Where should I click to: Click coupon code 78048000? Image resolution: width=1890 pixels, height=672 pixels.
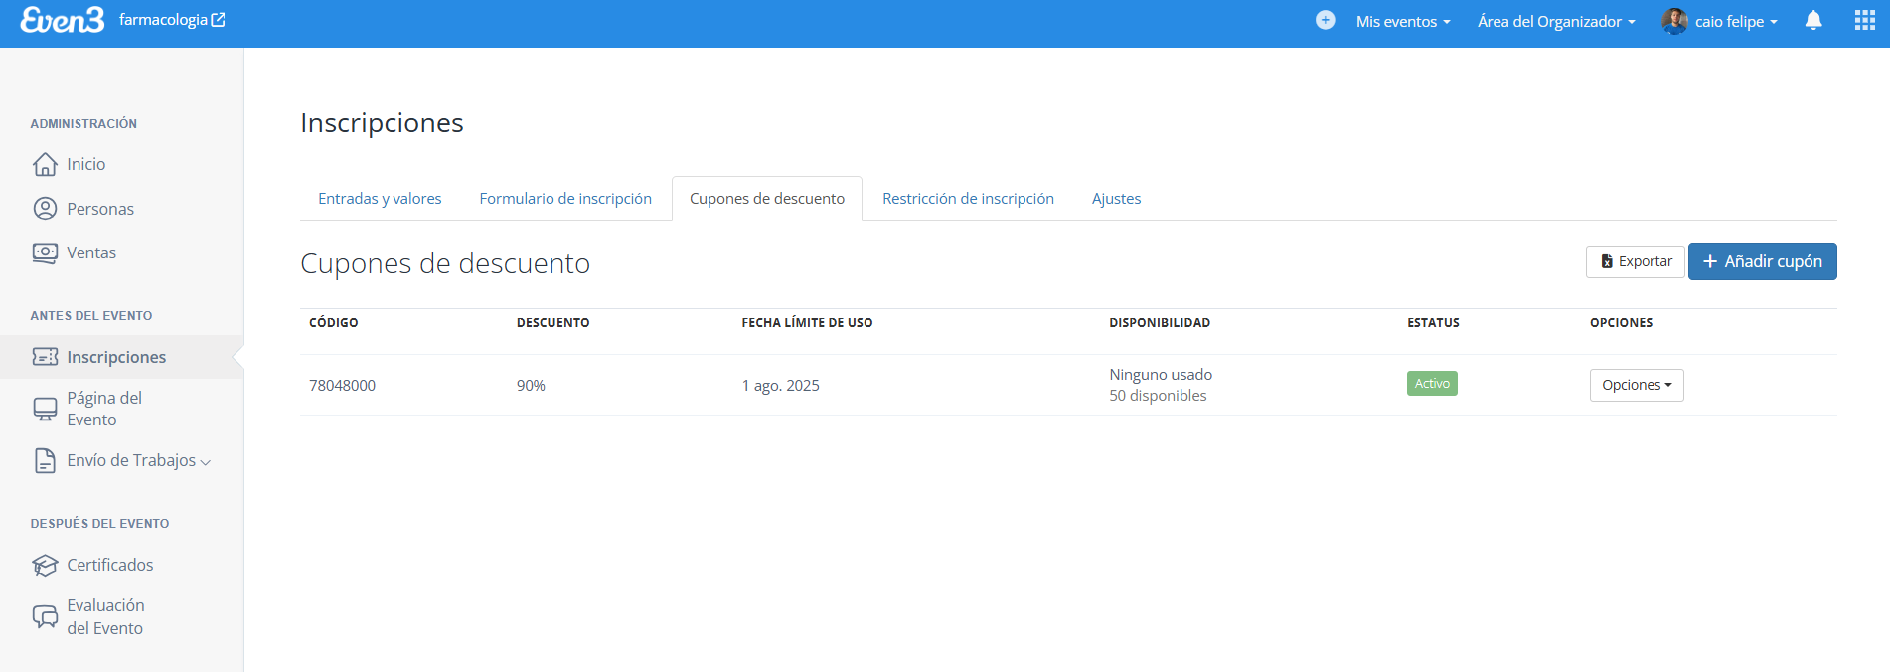(342, 385)
